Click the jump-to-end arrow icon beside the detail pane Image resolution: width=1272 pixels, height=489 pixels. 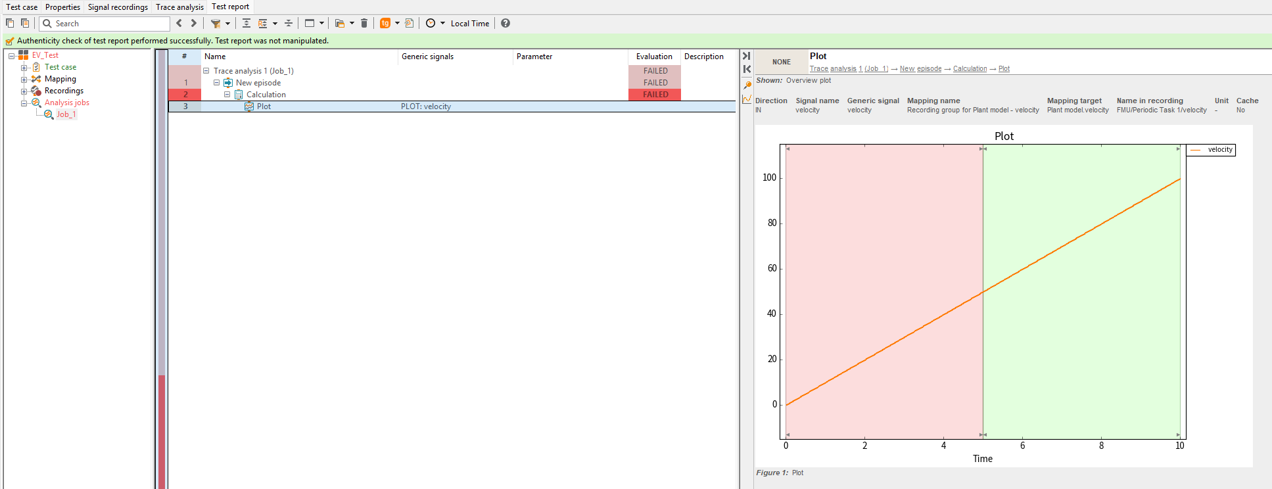click(747, 56)
